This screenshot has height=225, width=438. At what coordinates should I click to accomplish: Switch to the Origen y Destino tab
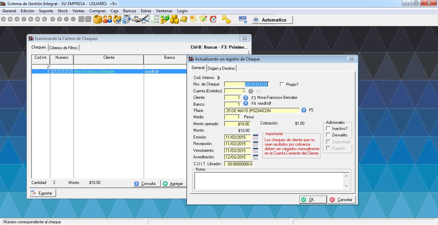[x=221, y=68]
